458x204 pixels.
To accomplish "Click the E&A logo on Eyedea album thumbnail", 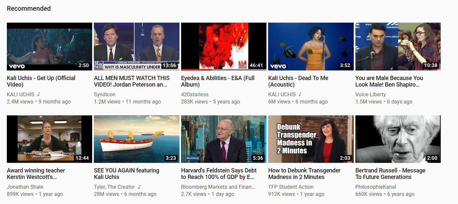I will (243, 63).
